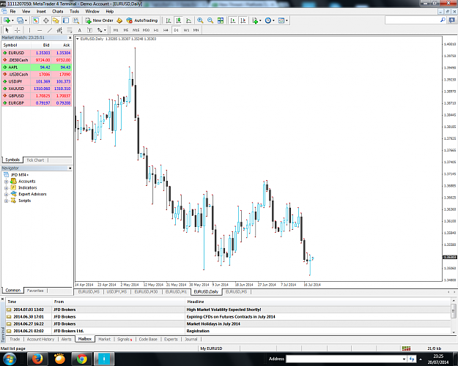Open Firefox from the taskbar
The height and width of the screenshot is (366, 458).
click(37, 359)
